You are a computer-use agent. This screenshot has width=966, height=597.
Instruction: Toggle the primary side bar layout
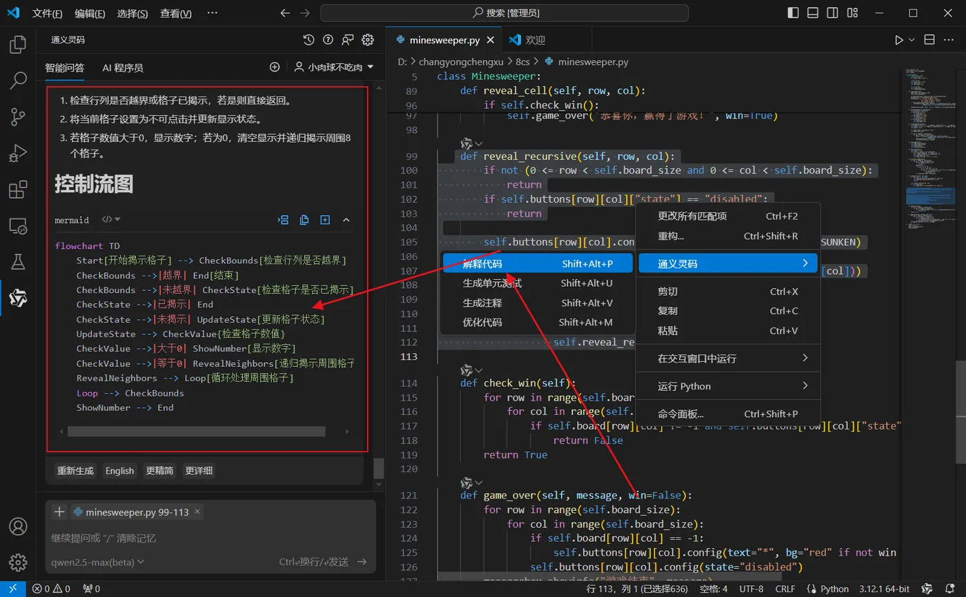point(795,13)
